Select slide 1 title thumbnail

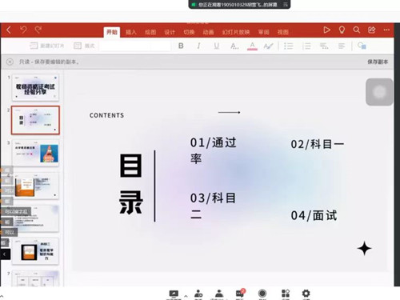(x=35, y=87)
